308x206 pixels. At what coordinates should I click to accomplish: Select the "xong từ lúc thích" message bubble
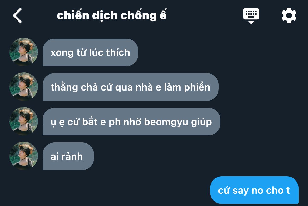coord(90,52)
